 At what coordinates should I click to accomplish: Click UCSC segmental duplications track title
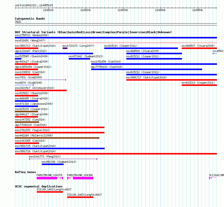coord(39,186)
